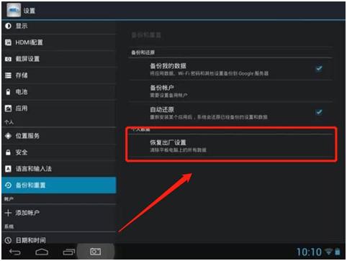The image size is (347, 261).
Task: Open 截屏设置 screenshot settings
Action: point(59,59)
